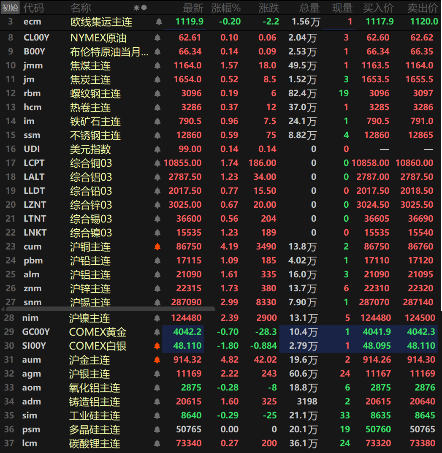Sort by the 买入价 column header
The image size is (442, 453).
[x=378, y=8]
